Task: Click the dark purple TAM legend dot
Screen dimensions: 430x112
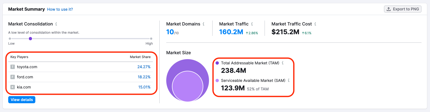Action: tap(217, 63)
